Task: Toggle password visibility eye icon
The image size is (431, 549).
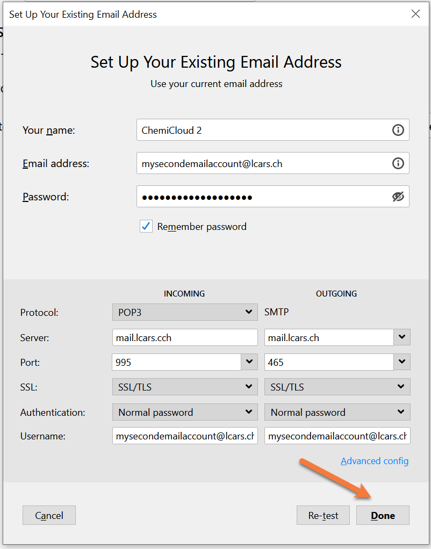Action: click(398, 197)
